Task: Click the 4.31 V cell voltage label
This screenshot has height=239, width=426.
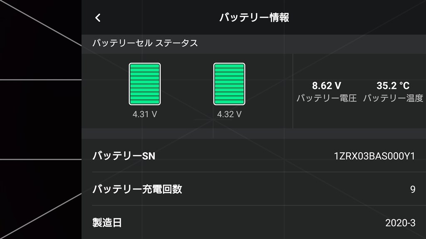Action: click(145, 115)
